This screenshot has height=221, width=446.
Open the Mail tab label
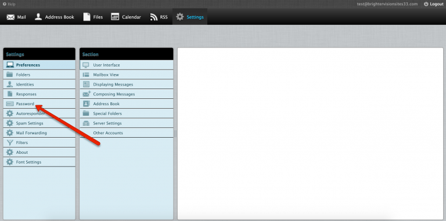click(21, 17)
